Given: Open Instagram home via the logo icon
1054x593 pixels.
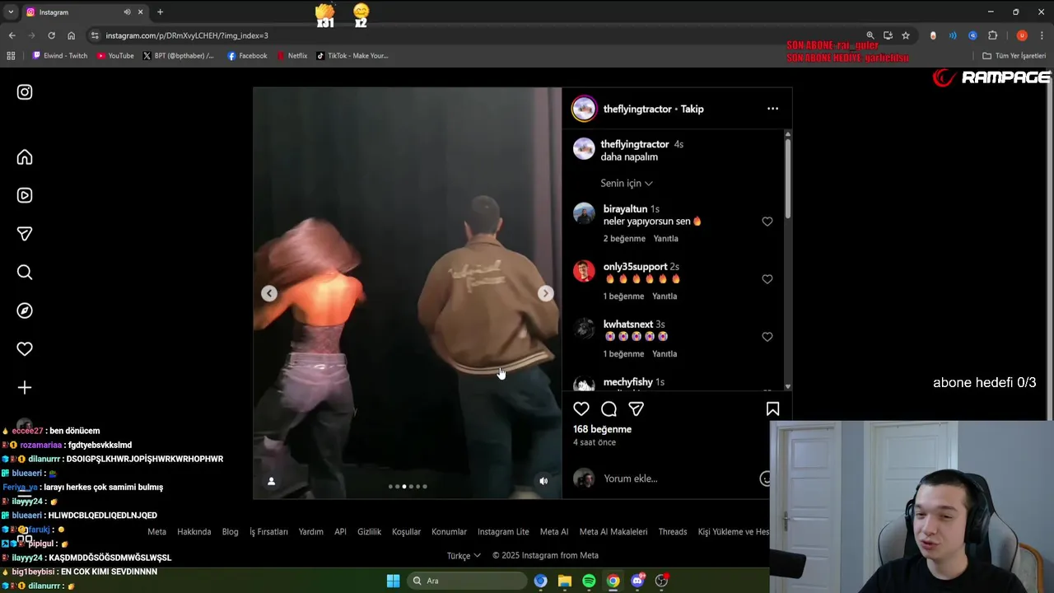Looking at the screenshot, I should (x=25, y=92).
